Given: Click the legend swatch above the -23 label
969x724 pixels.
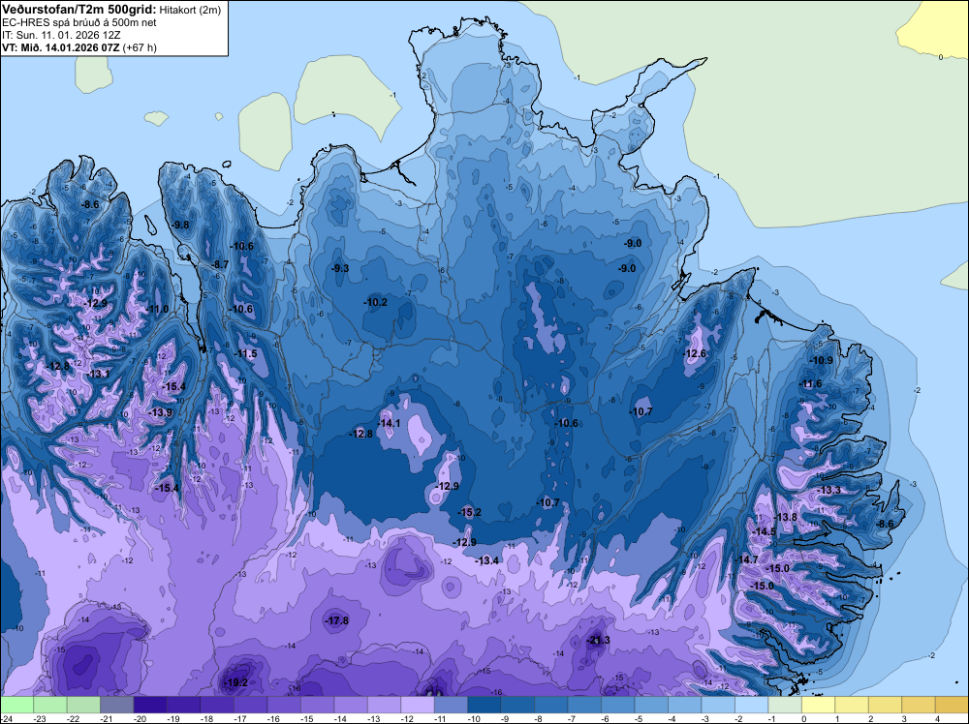Looking at the screenshot, I should [x=50, y=705].
